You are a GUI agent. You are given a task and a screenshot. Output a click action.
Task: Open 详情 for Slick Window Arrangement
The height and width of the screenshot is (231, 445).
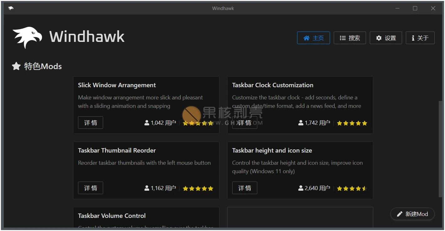91,123
